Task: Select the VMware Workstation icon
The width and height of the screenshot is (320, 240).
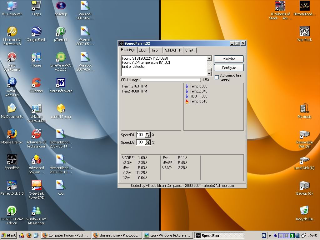Action: pos(36,108)
